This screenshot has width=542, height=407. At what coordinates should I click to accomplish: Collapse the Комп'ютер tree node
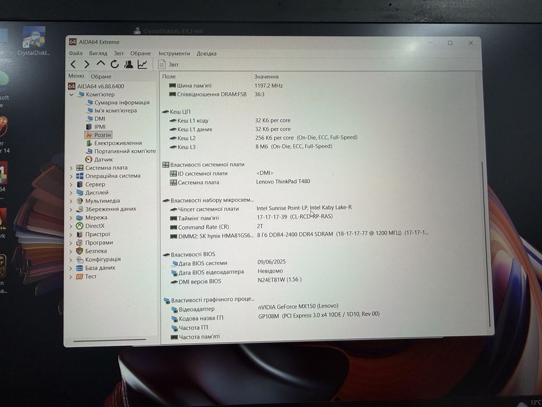click(71, 94)
